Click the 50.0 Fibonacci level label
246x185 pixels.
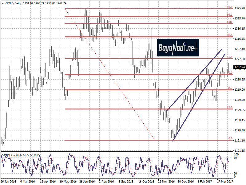(229, 73)
